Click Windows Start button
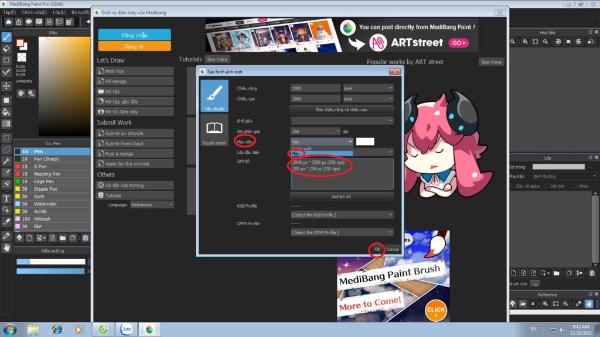 point(9,329)
